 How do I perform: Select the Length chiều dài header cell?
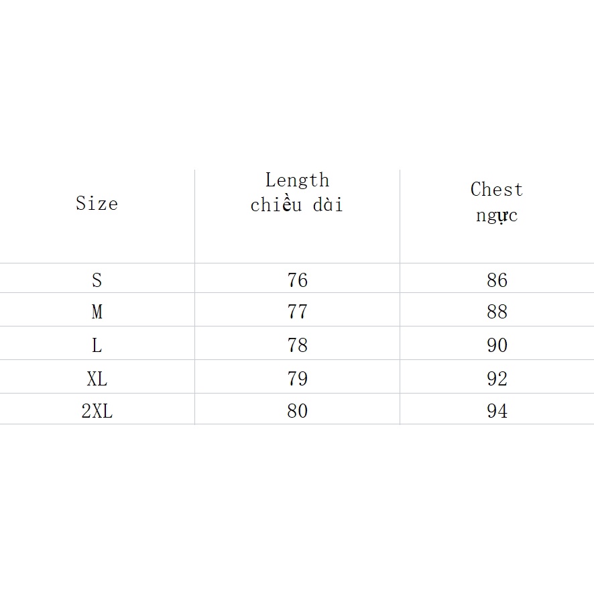pyautogui.click(x=298, y=216)
